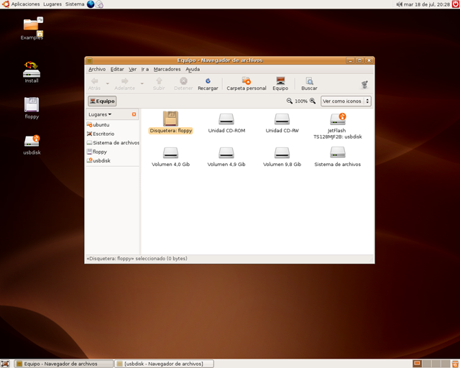Expand the Lugares sidebar dropdown
Viewport: 460px width, 368px height.
[100, 114]
